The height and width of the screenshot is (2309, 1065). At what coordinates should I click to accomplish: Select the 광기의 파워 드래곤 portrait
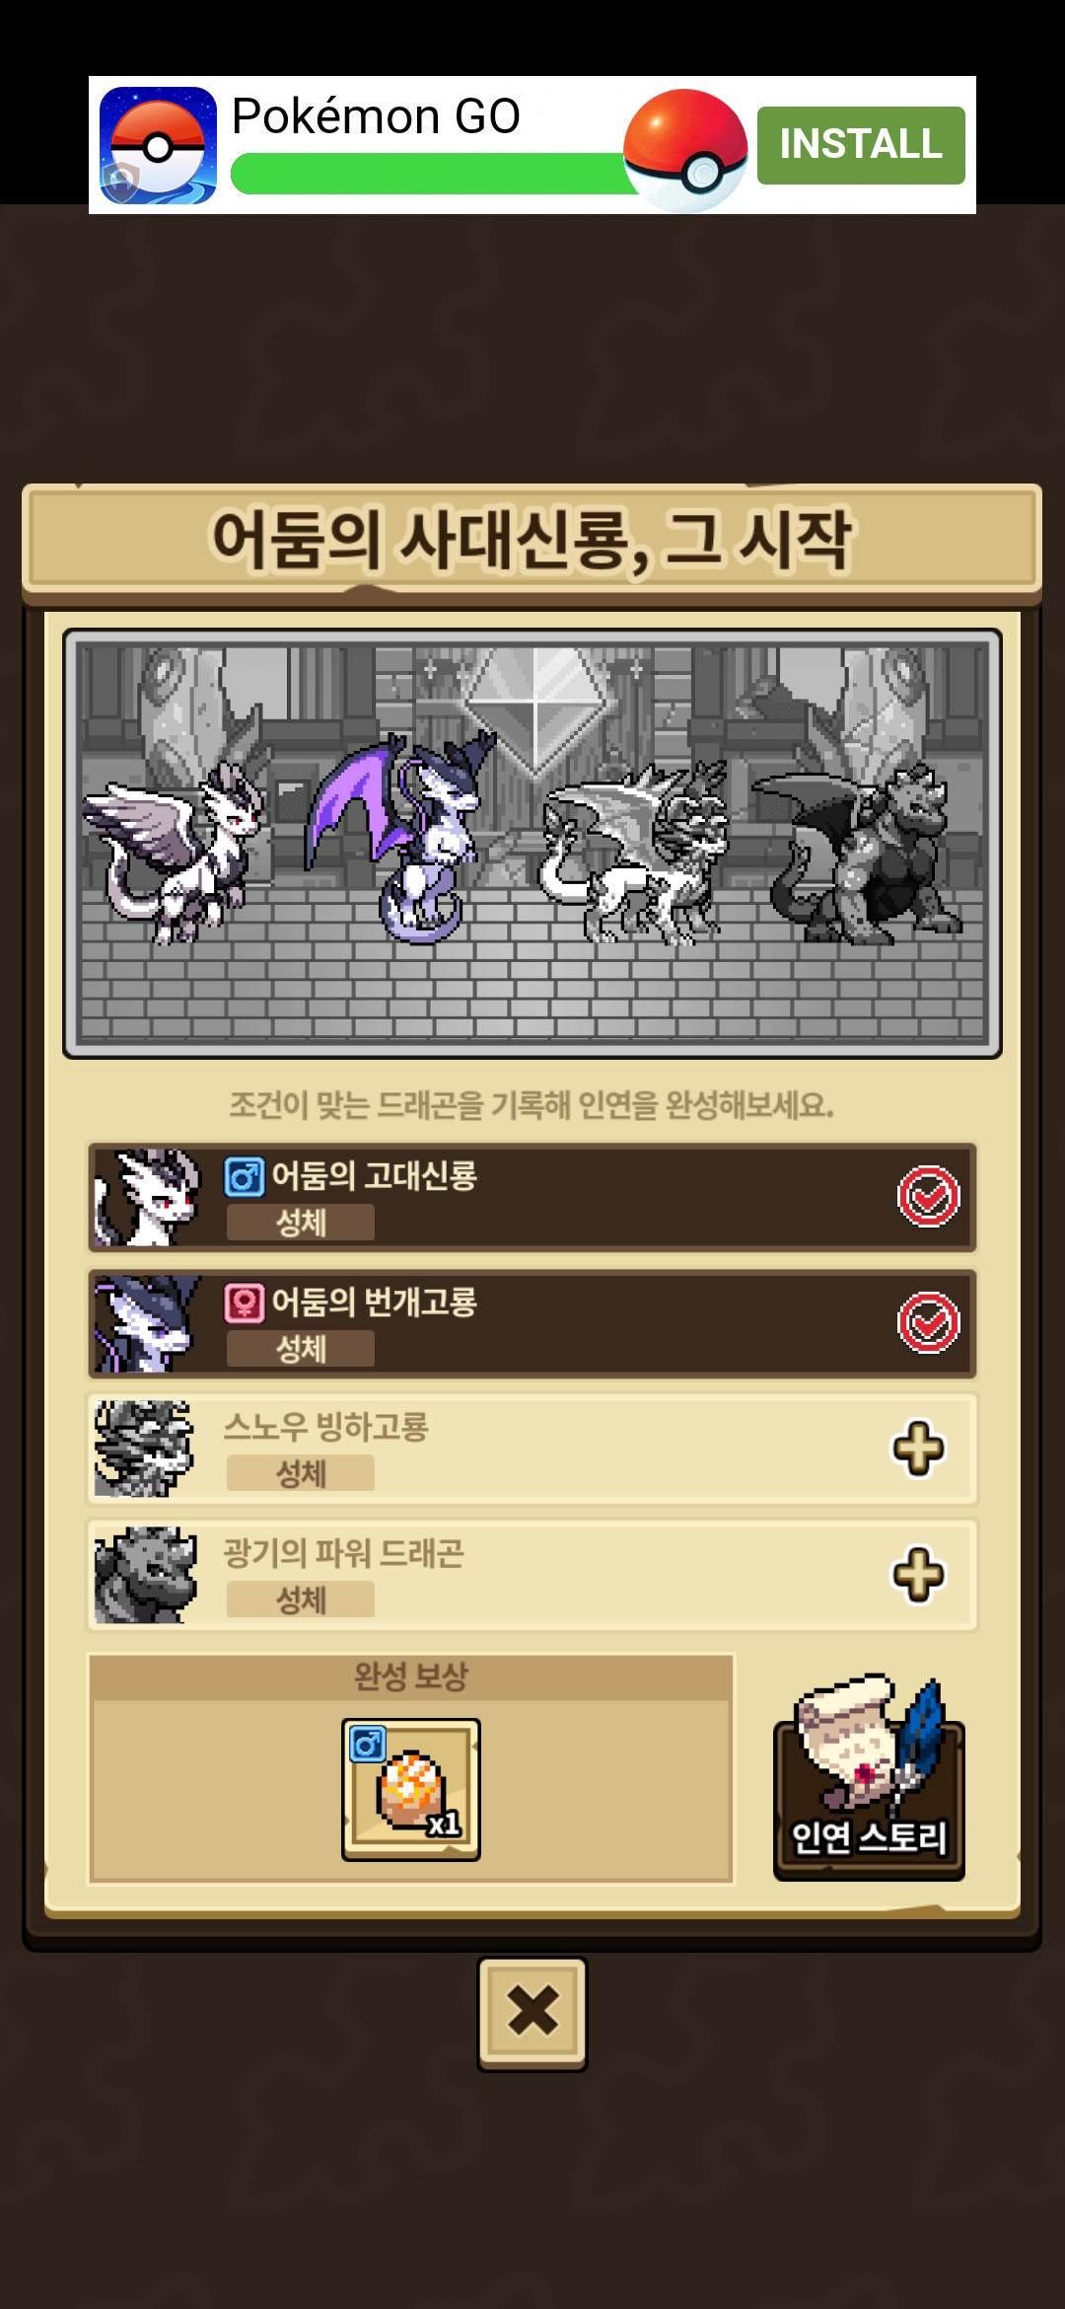coord(146,1575)
